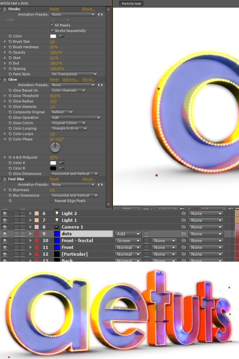Click About for the Stroke effect
Image resolution: width=239 pixels, height=359 pixels.
[x=88, y=9]
